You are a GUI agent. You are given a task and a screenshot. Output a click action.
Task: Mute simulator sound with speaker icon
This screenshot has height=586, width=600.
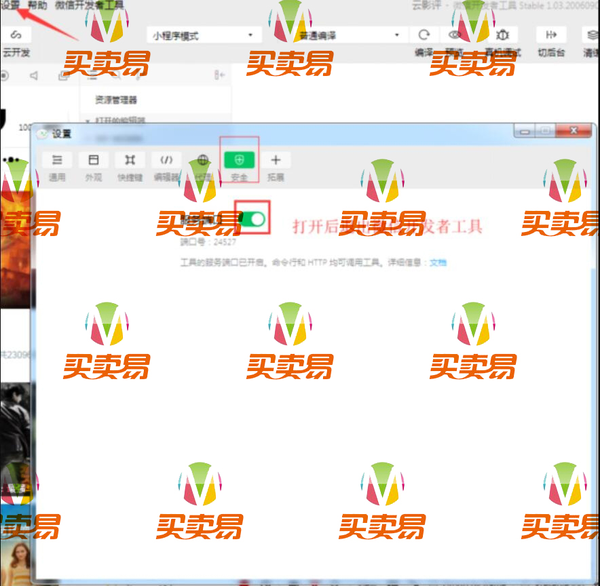34,76
